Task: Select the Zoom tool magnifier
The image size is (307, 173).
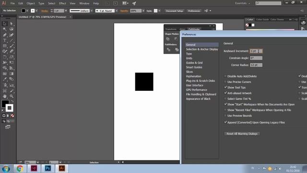Action: pyautogui.click(x=12, y=96)
